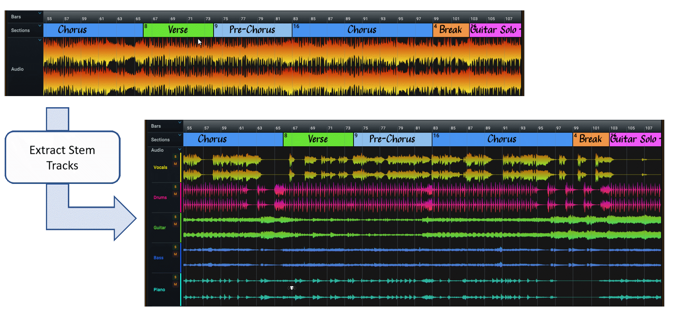Collapse the Bars row chevron in stems panel
679x318 pixels.
click(180, 122)
